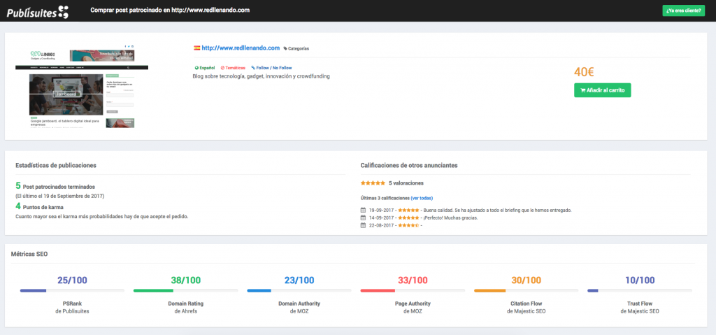Click the PSRank progress bar
This screenshot has width=716, height=335.
click(72, 290)
